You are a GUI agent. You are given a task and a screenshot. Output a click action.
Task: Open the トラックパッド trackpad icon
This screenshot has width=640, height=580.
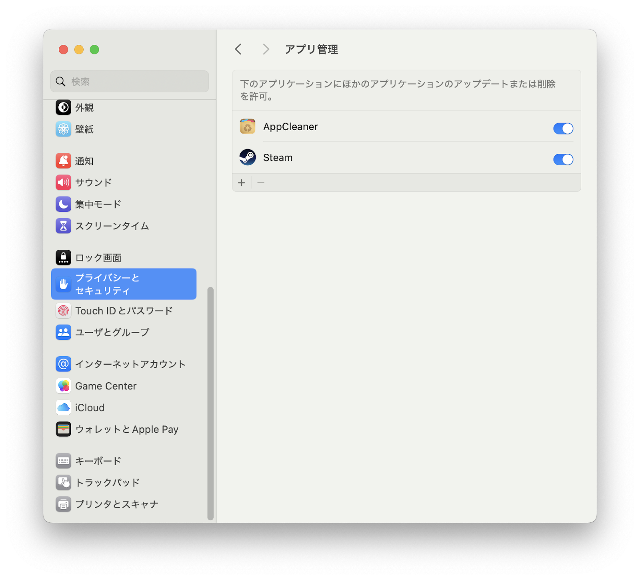[63, 482]
